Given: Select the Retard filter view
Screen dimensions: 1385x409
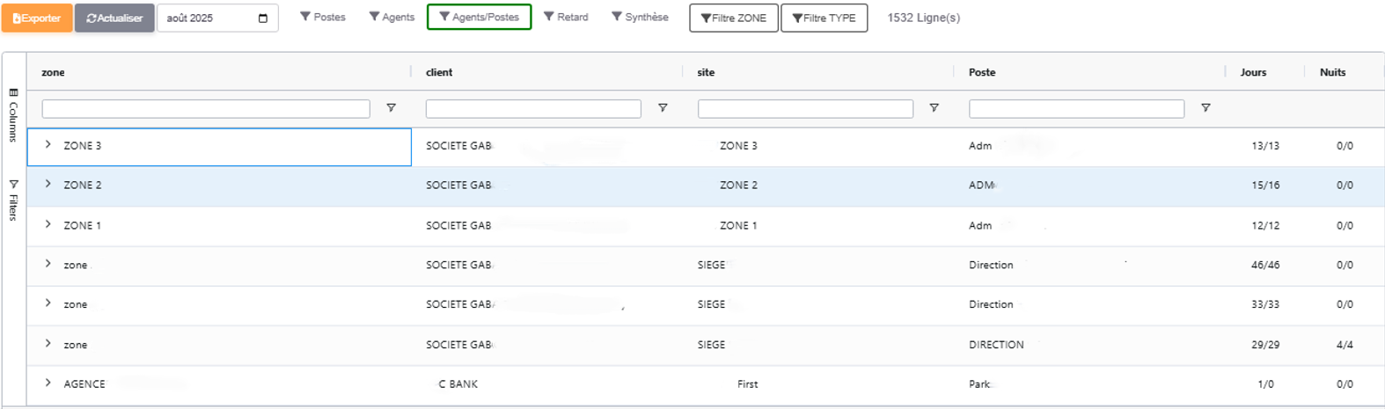Looking at the screenshot, I should point(565,17).
